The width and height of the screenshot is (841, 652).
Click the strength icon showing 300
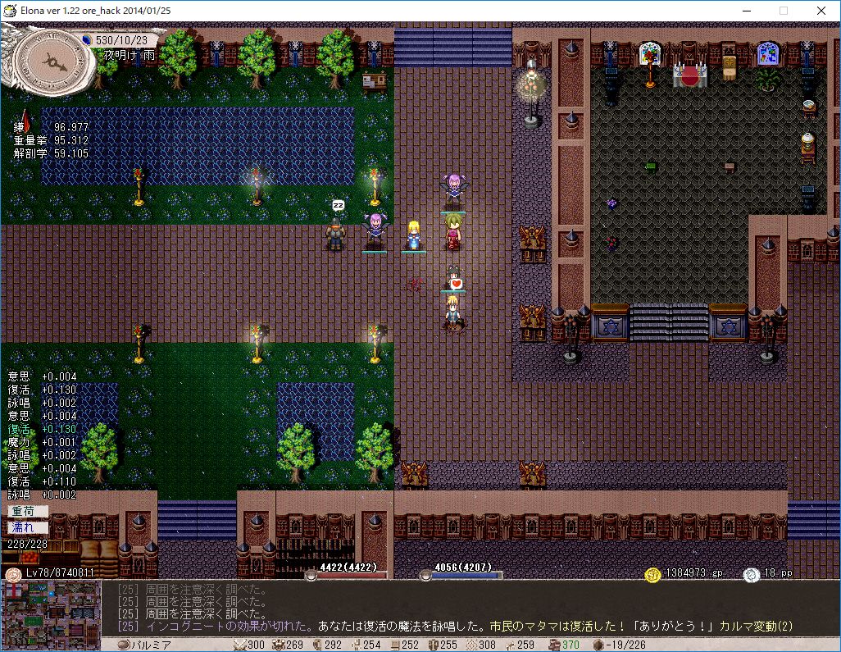[239, 645]
